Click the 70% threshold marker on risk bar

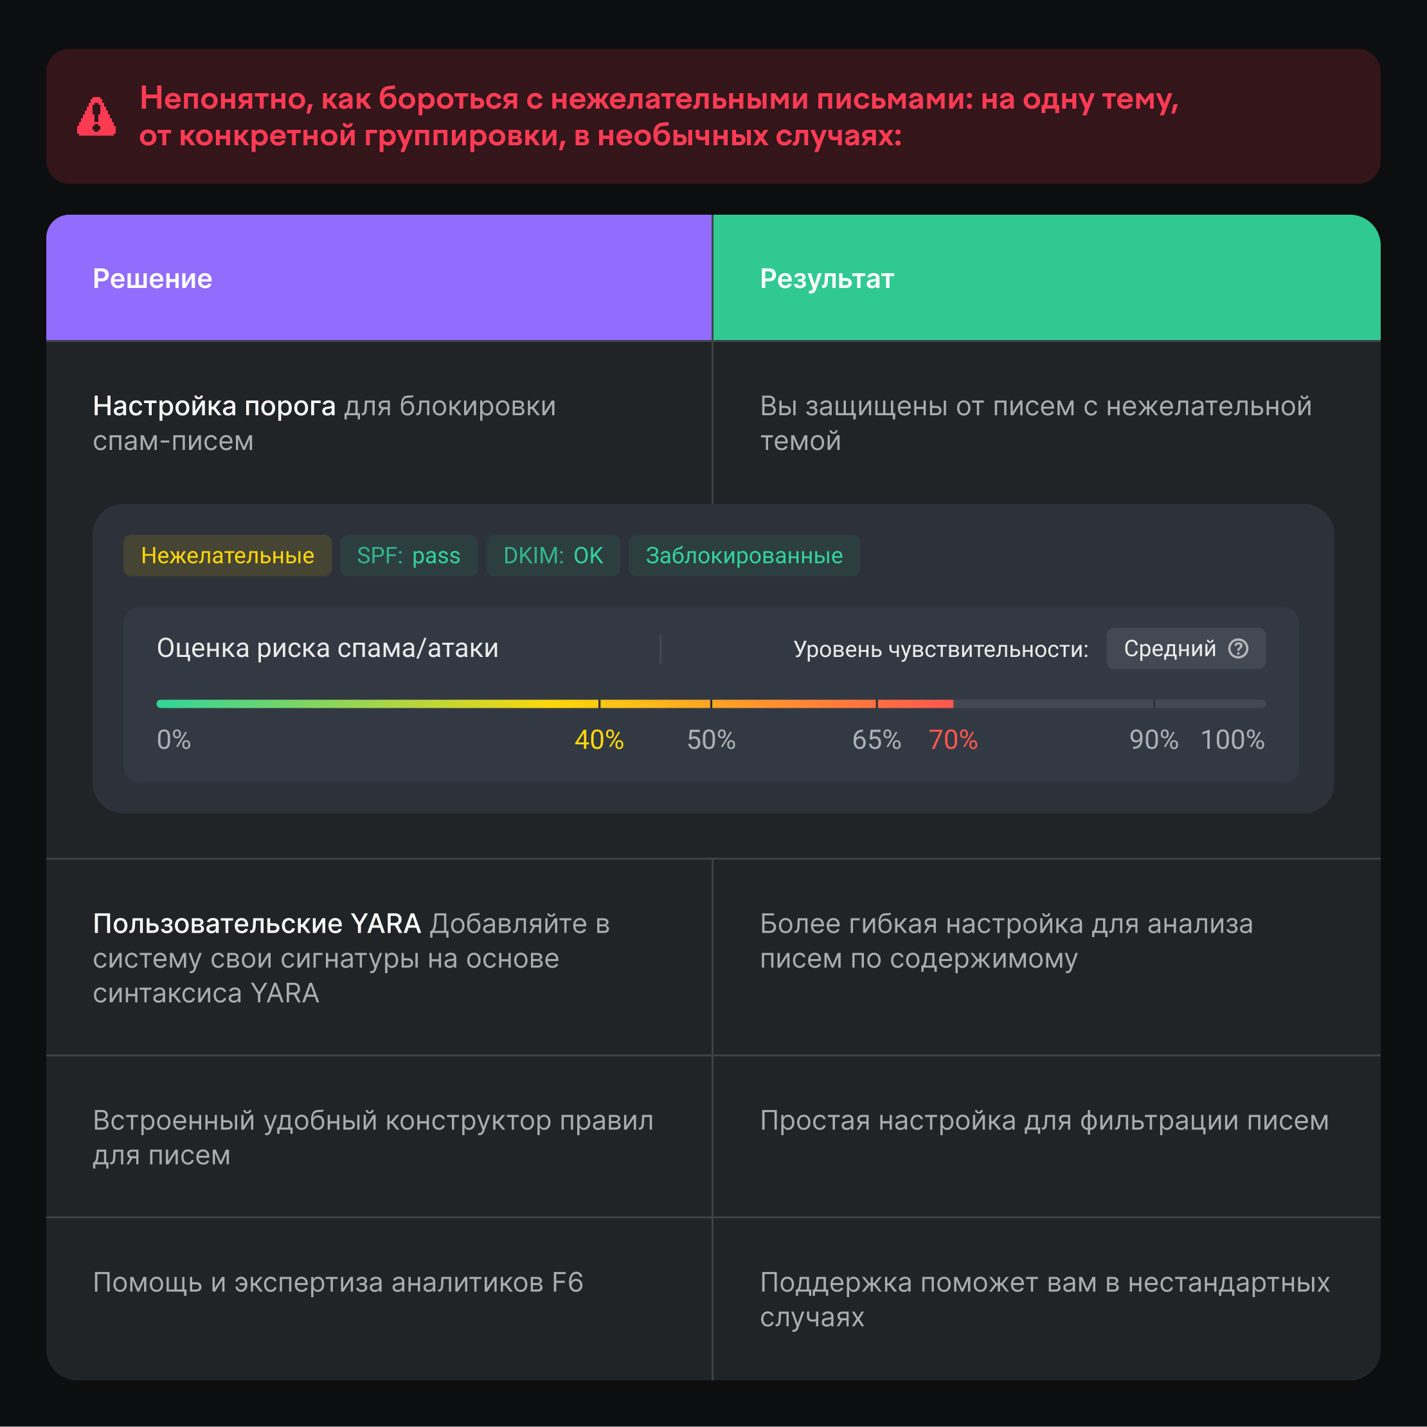[953, 704]
